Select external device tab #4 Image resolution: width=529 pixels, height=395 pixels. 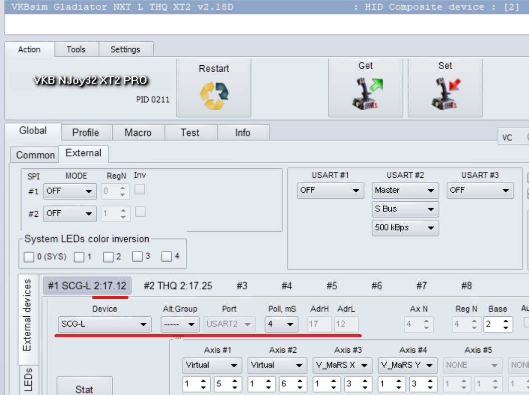coord(287,286)
